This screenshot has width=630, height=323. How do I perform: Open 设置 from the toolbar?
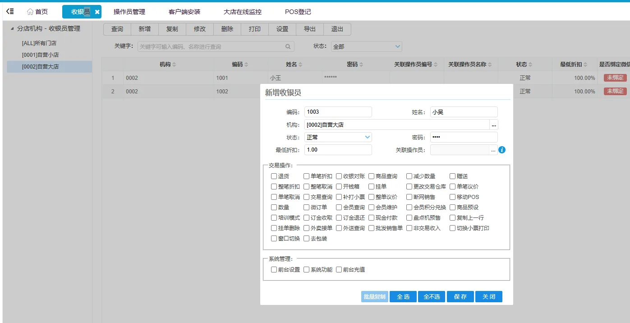(282, 29)
